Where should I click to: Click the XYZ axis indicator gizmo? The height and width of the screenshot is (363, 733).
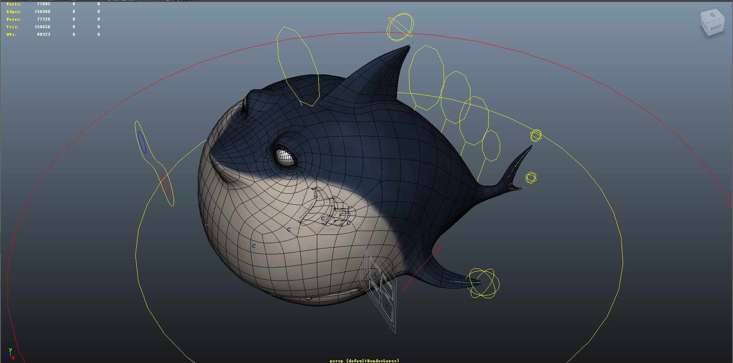pos(8,354)
